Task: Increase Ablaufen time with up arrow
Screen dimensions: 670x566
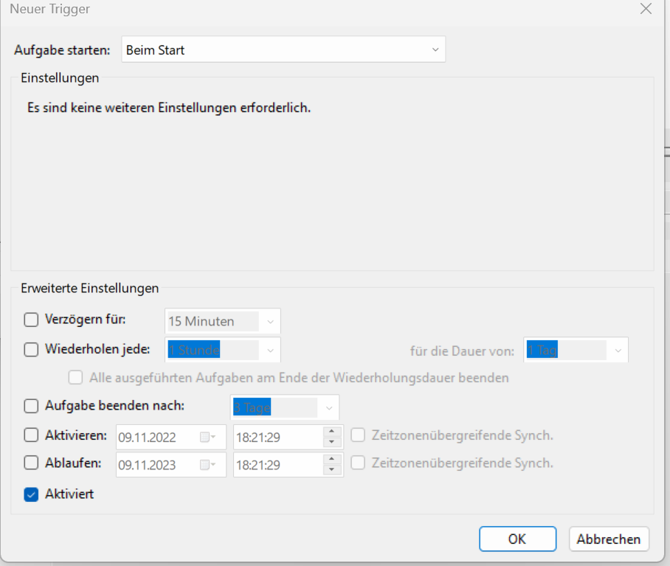Action: (x=332, y=459)
